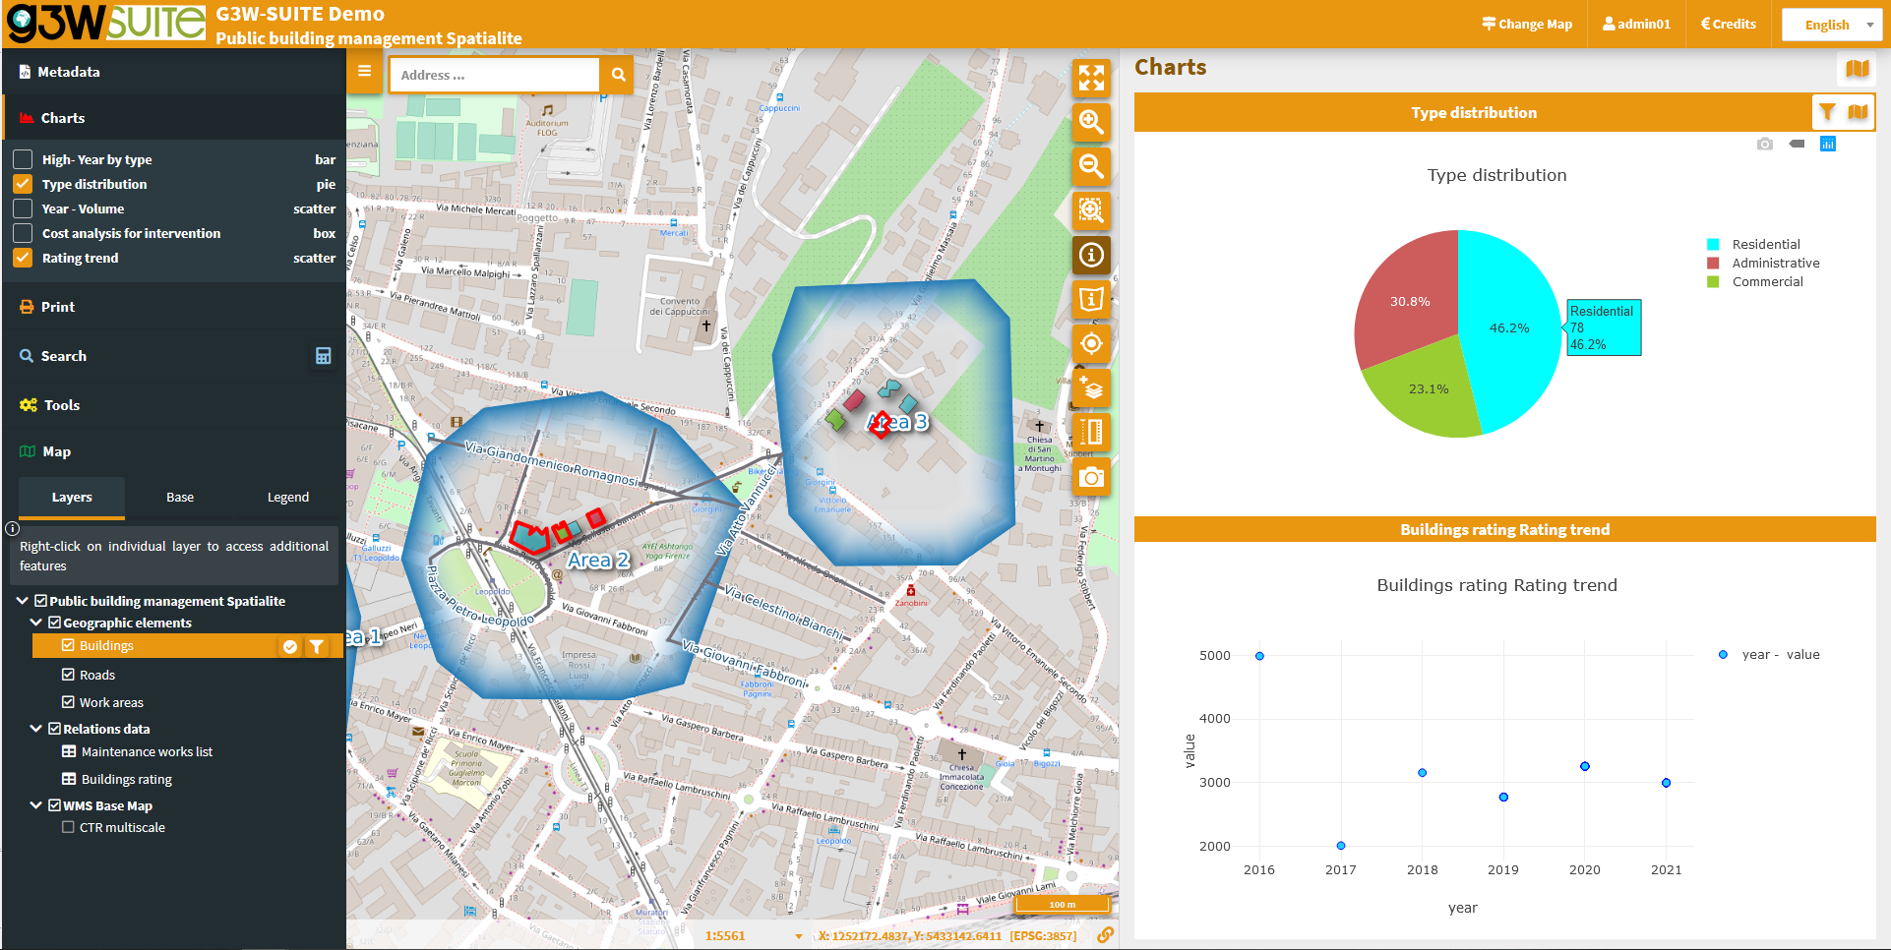This screenshot has height=950, width=1891.
Task: Open Buildings rating table
Action: click(x=126, y=779)
